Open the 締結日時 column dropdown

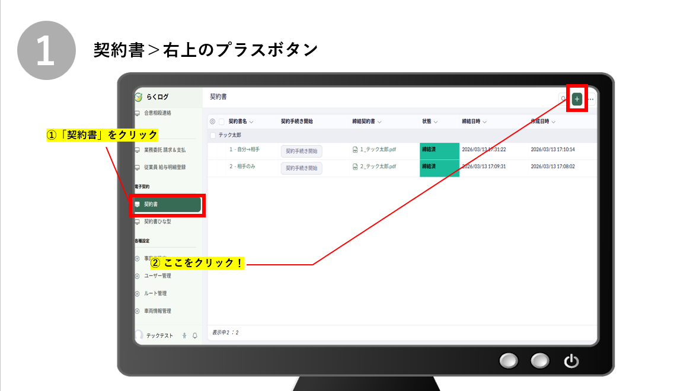[x=485, y=122]
